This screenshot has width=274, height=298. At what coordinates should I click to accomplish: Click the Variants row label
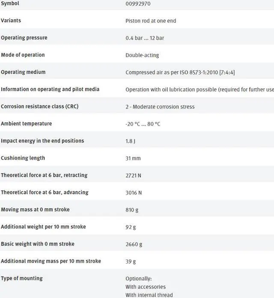click(x=11, y=21)
